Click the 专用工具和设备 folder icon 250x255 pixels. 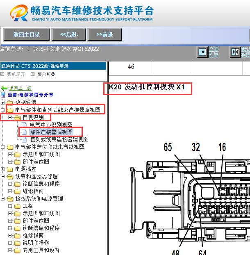tap(17, 250)
